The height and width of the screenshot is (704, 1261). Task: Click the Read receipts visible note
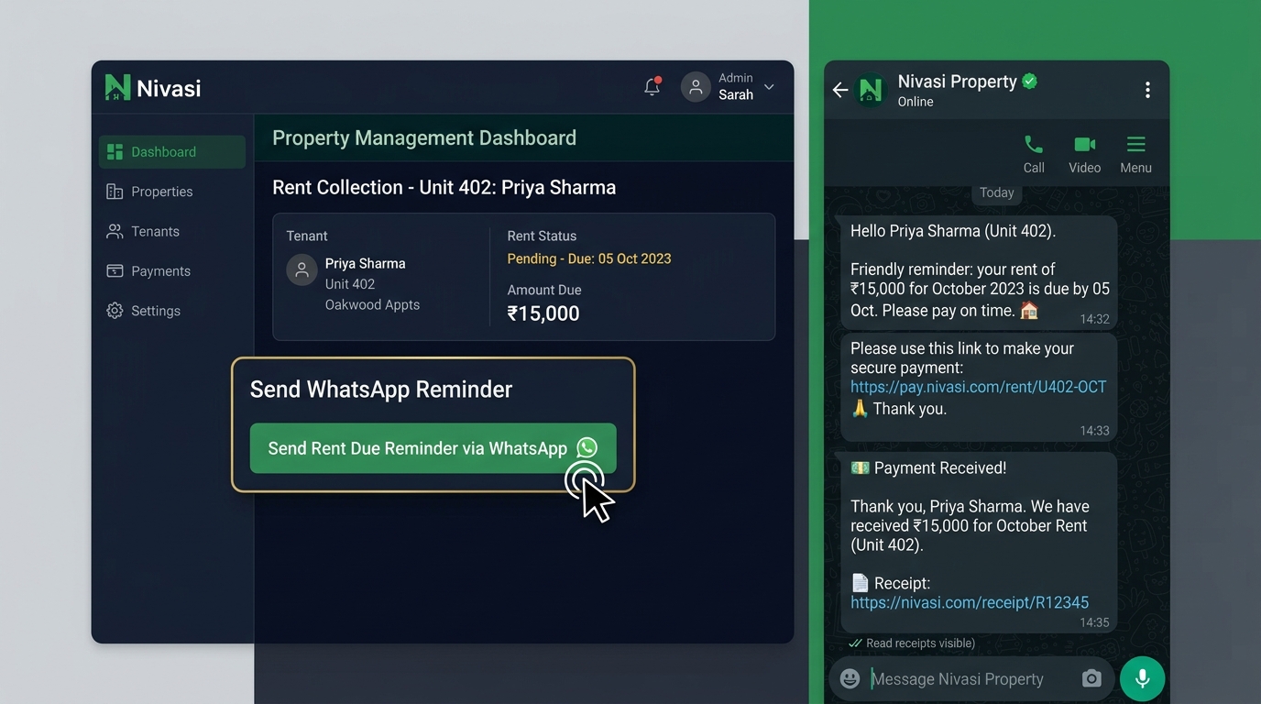(912, 643)
